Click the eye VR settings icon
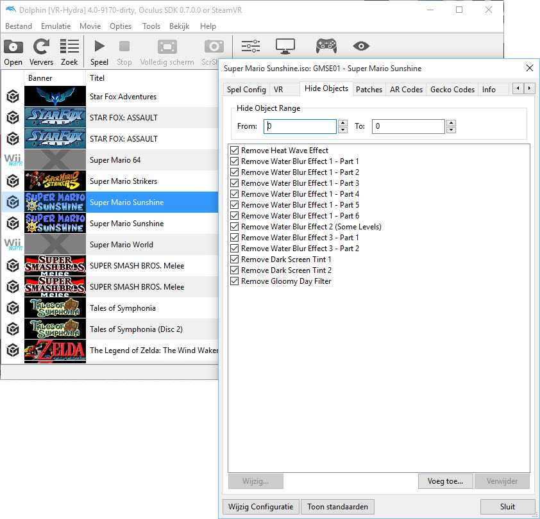 tap(361, 46)
